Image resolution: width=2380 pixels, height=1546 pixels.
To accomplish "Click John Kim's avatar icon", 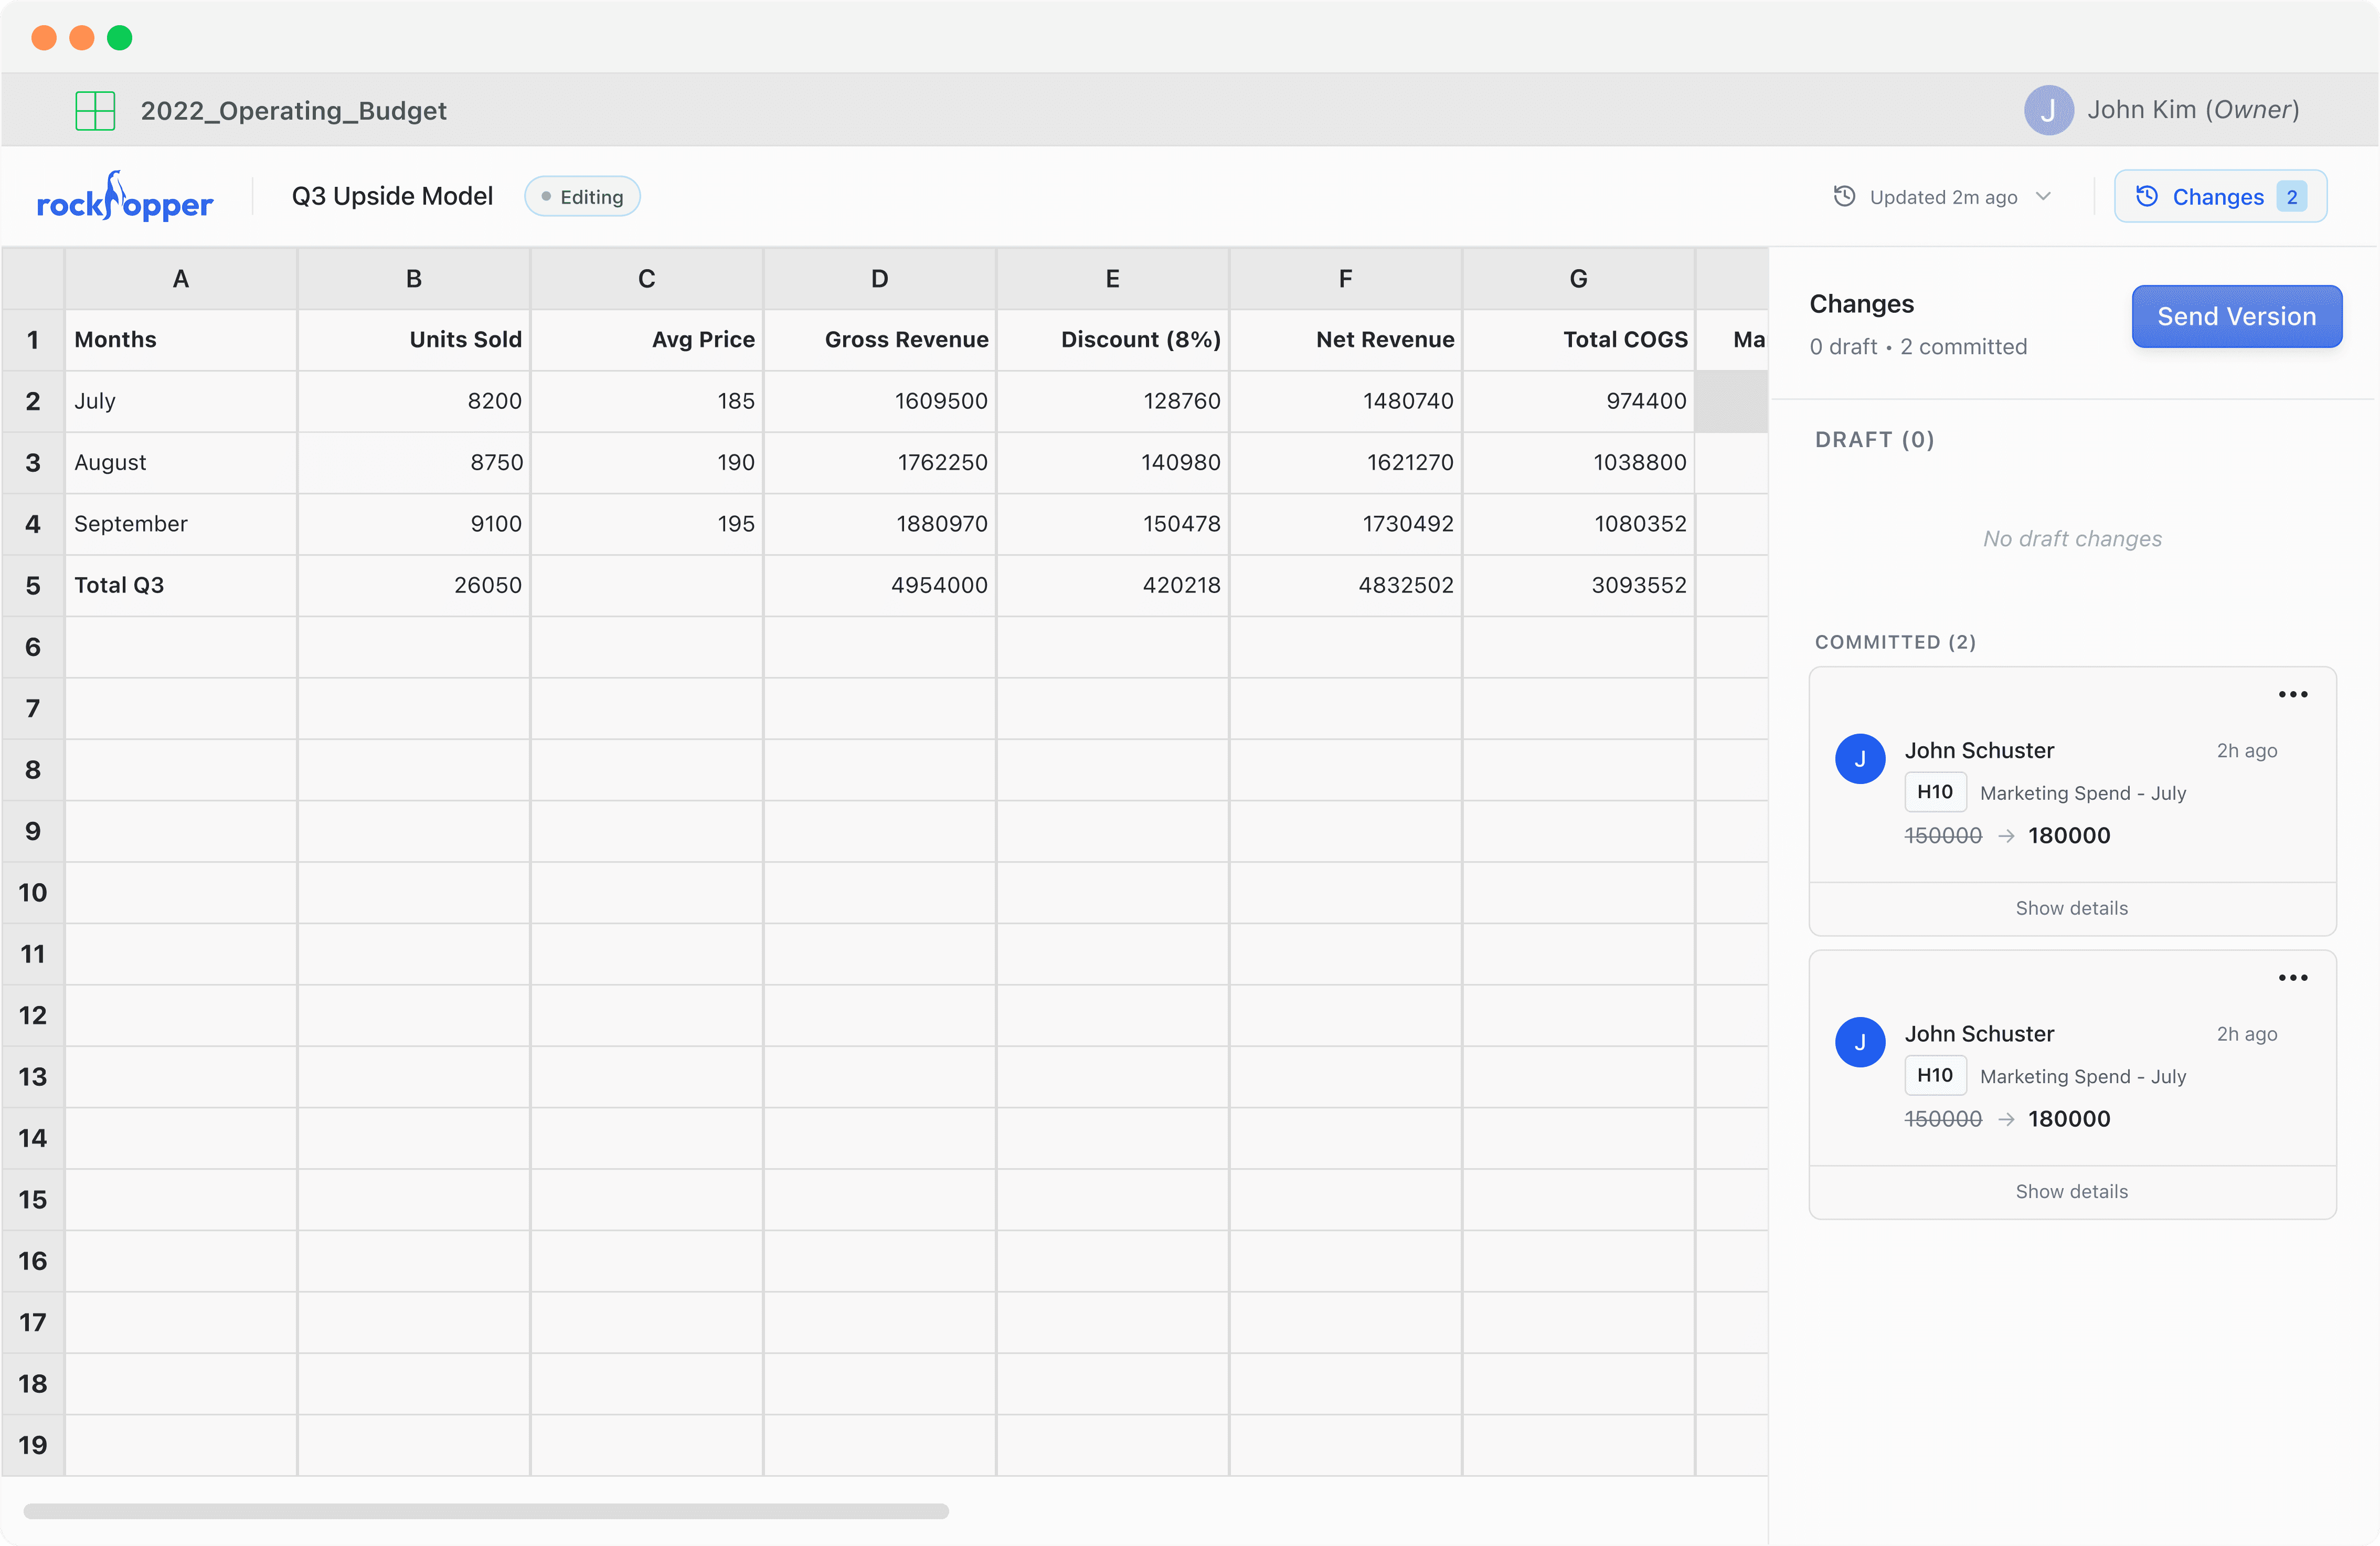I will (2047, 110).
